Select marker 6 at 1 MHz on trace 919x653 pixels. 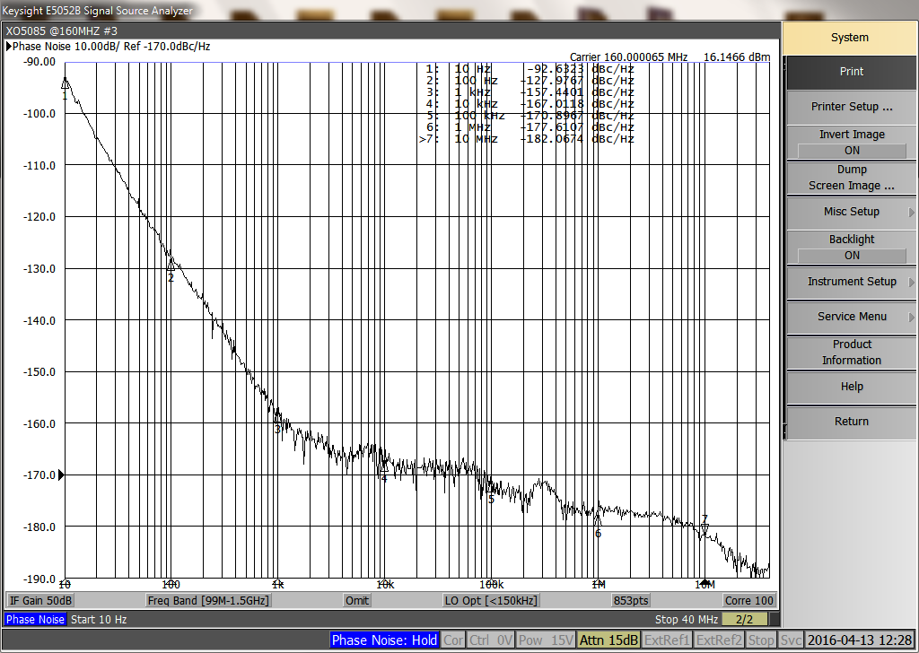pos(598,520)
